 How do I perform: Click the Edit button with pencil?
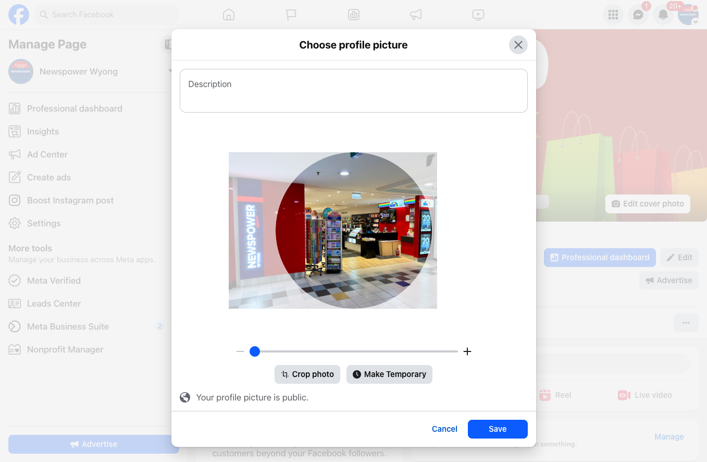[679, 258]
